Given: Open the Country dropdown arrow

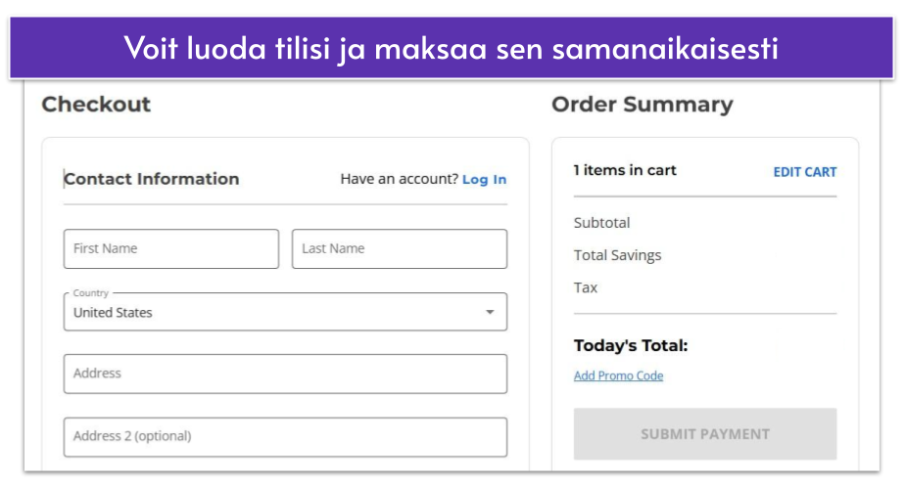Looking at the screenshot, I should [x=490, y=313].
